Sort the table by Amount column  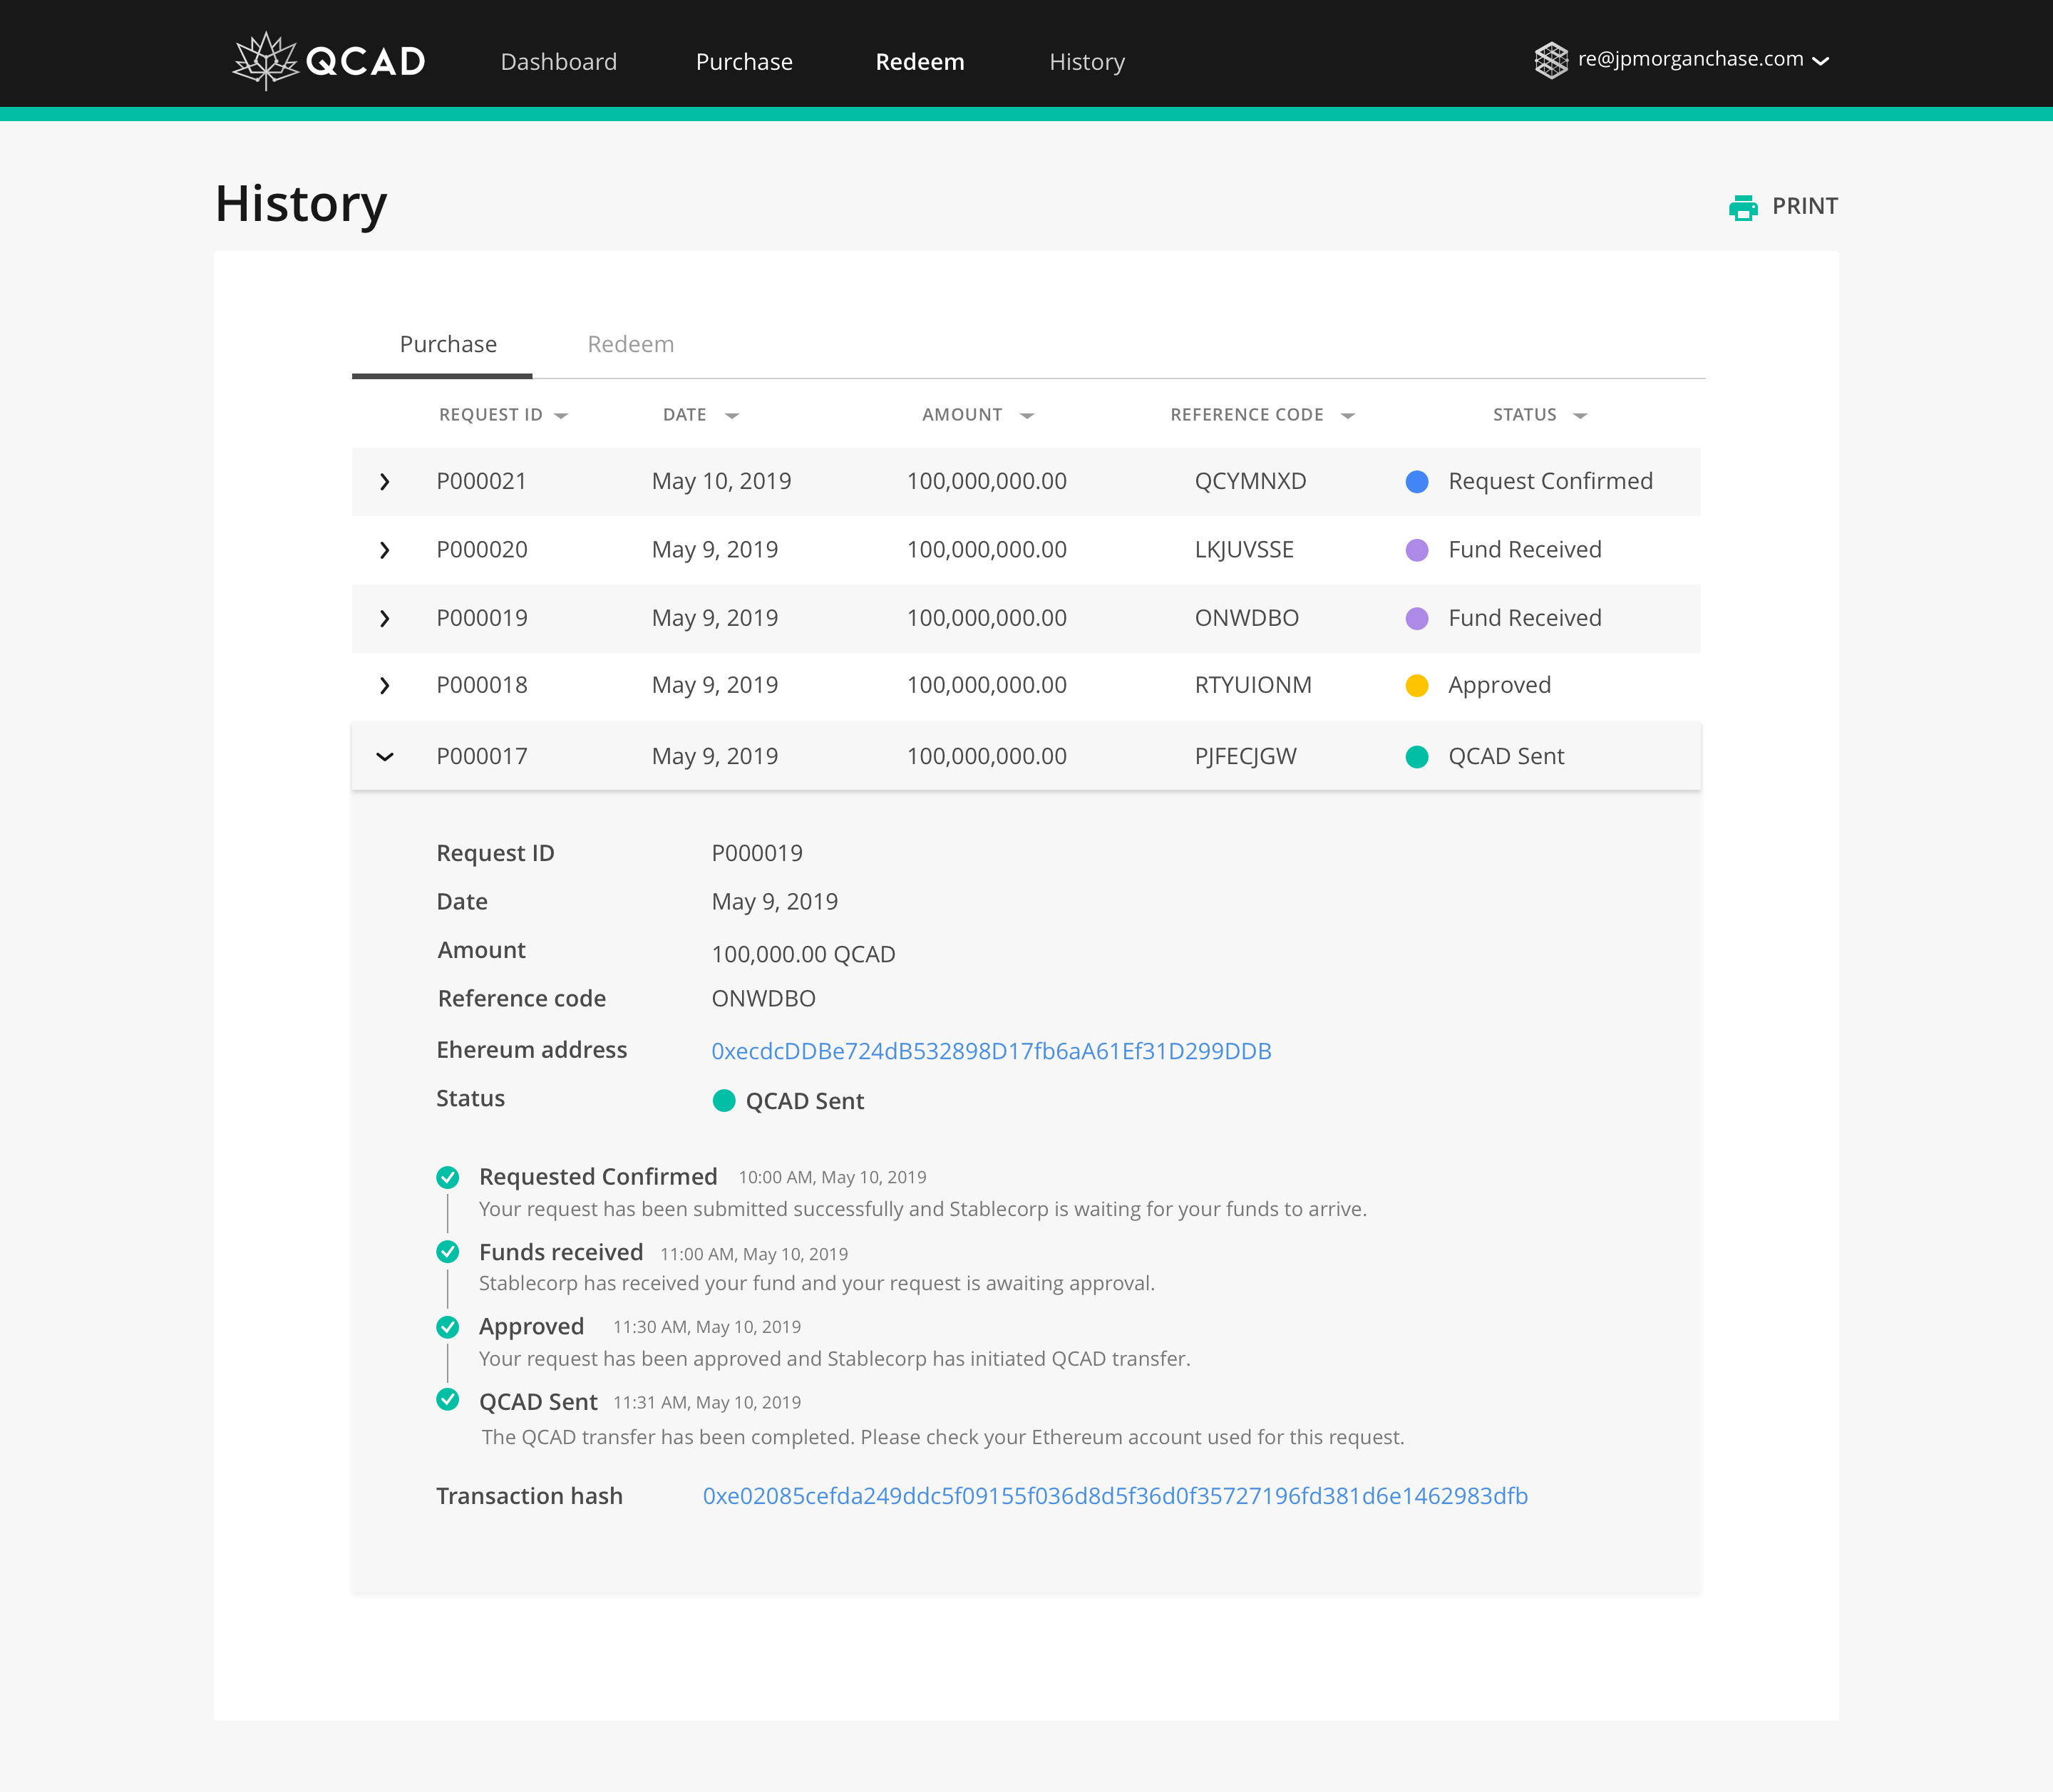coord(1027,416)
